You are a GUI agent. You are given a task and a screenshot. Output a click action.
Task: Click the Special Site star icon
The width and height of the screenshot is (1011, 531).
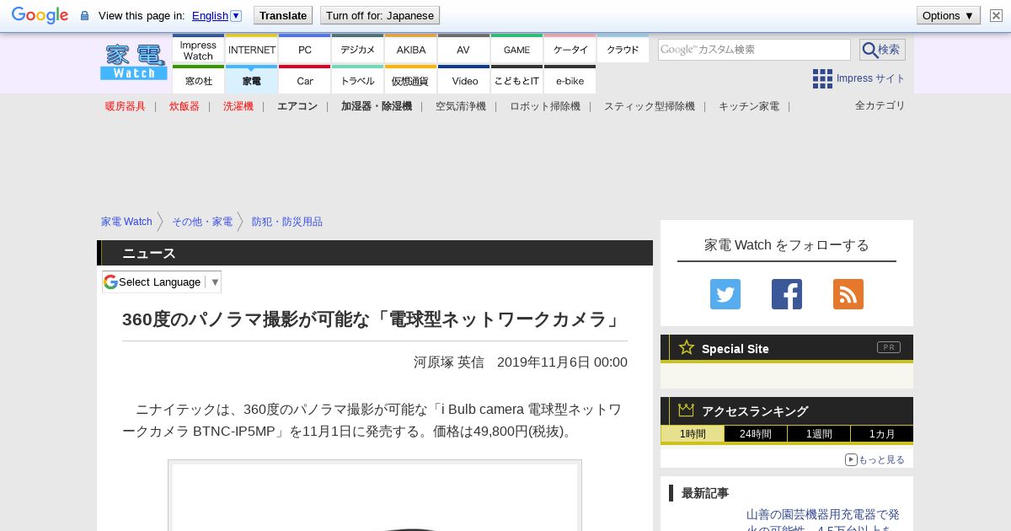687,347
